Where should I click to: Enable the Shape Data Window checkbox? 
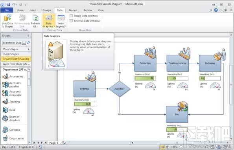point(71,16)
